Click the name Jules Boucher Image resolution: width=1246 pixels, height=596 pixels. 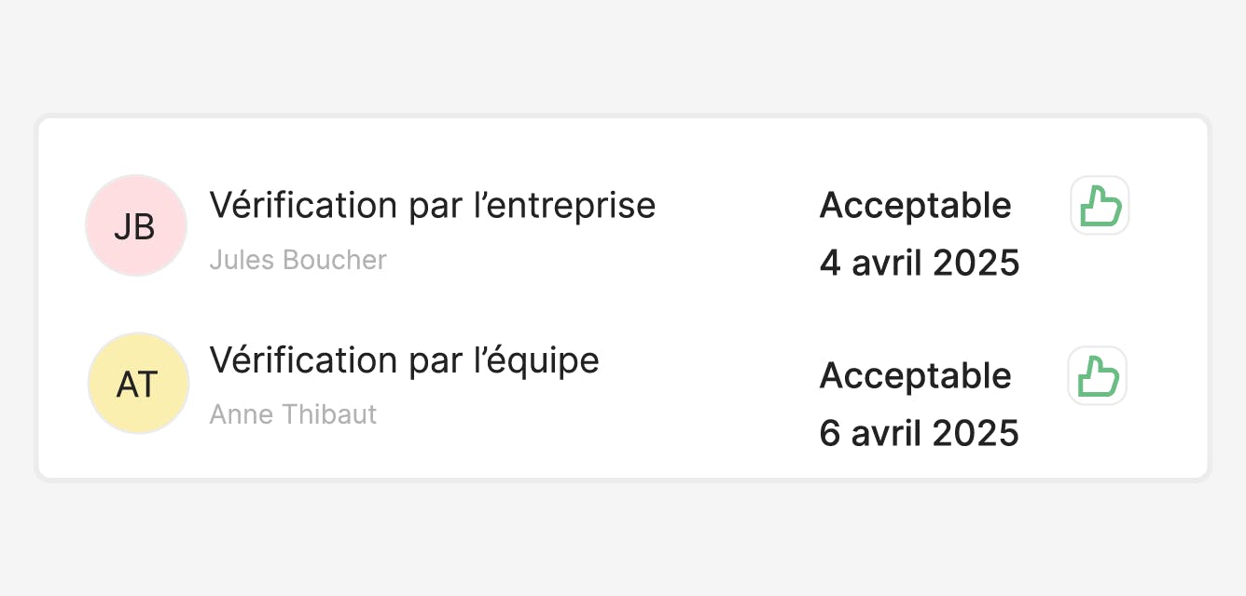(298, 260)
